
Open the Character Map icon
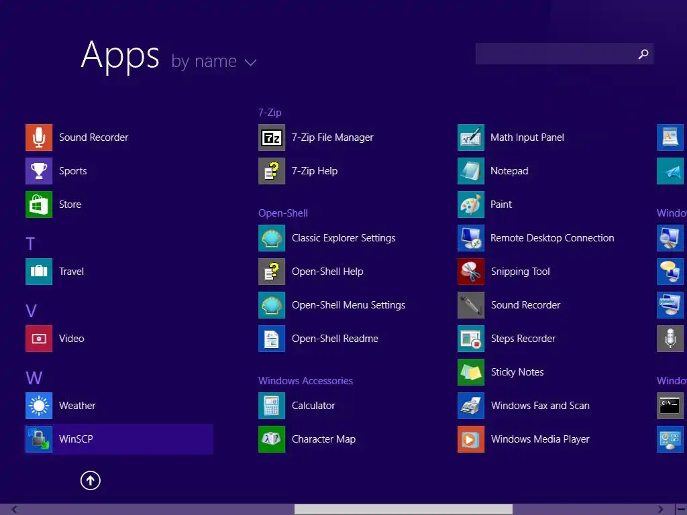(272, 439)
